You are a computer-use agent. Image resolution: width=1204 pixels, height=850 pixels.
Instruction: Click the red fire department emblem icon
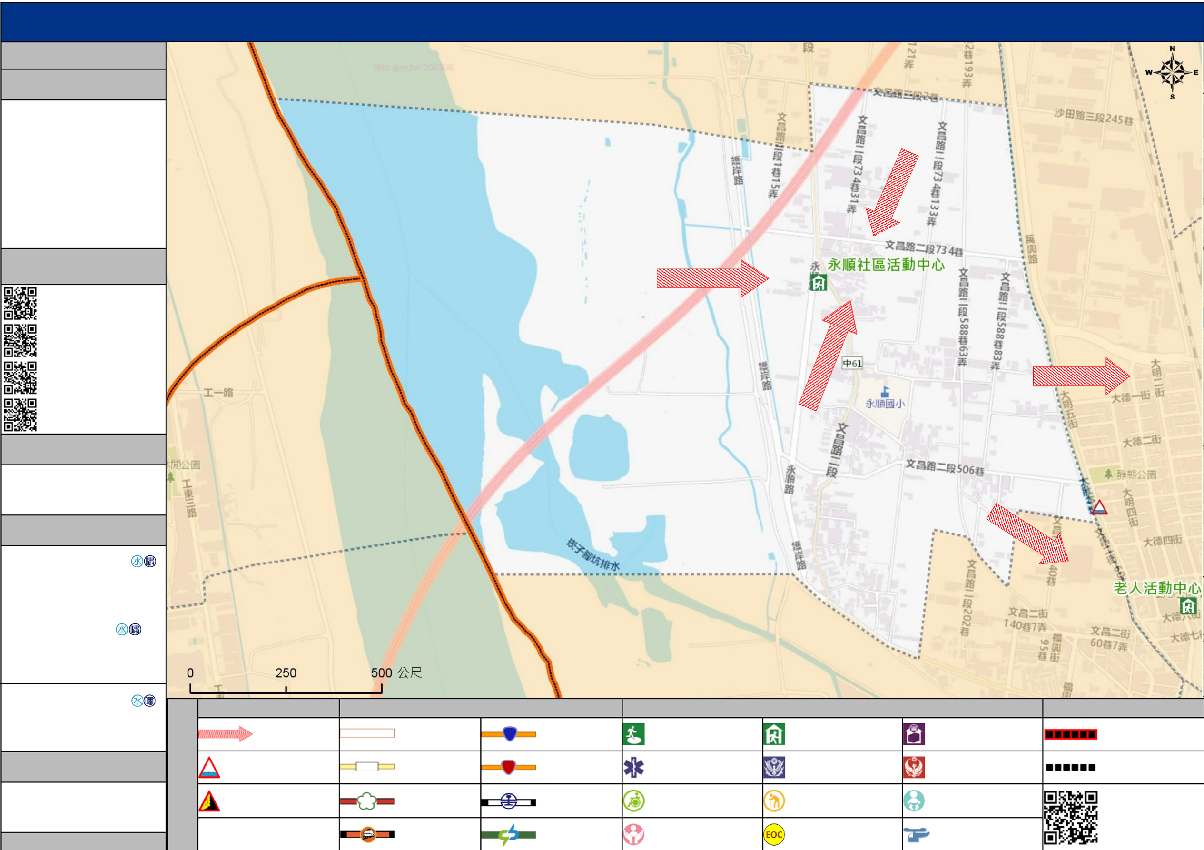pos(914,768)
